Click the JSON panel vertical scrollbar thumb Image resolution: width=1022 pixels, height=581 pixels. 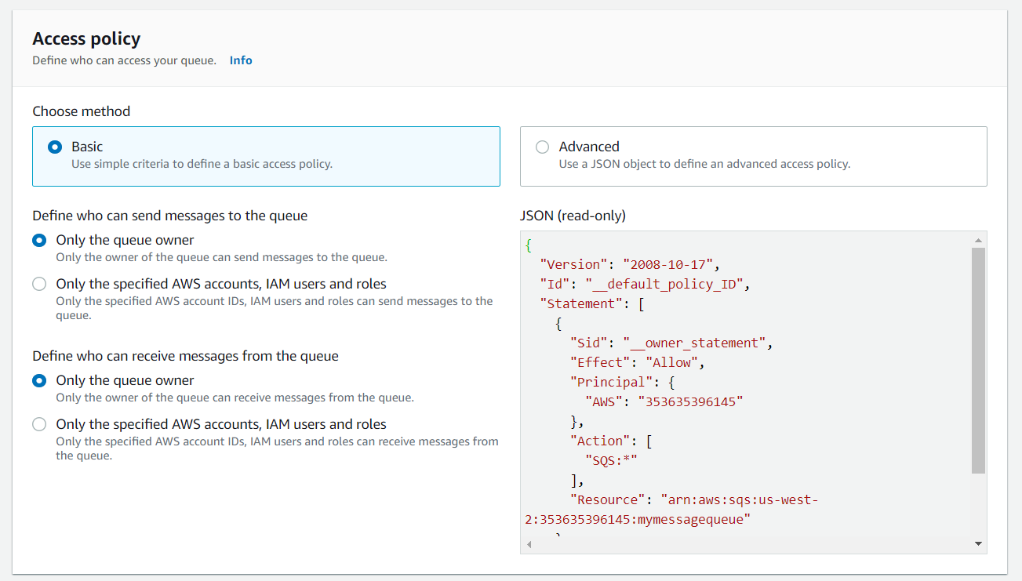point(978,361)
